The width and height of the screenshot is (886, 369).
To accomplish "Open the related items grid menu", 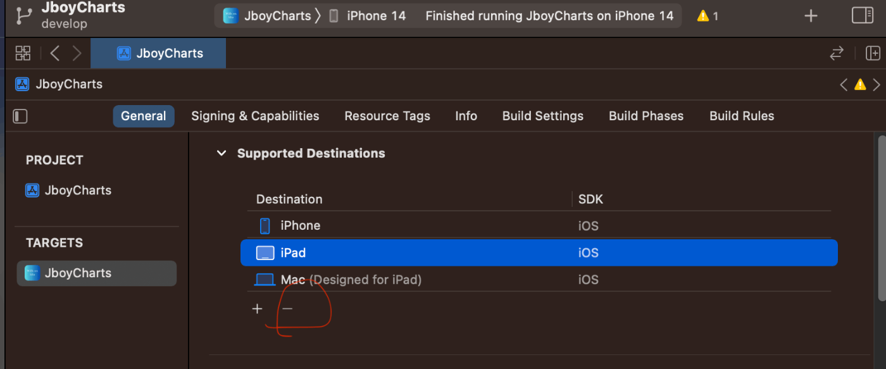I will tap(23, 53).
